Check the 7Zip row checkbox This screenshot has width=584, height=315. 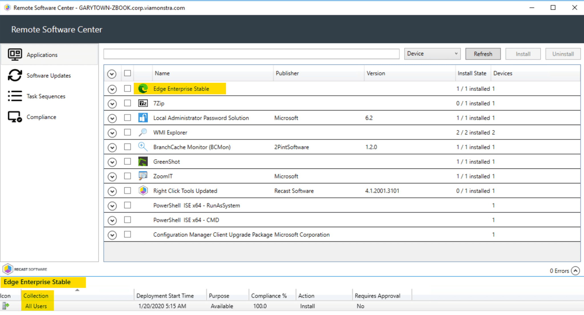127,103
